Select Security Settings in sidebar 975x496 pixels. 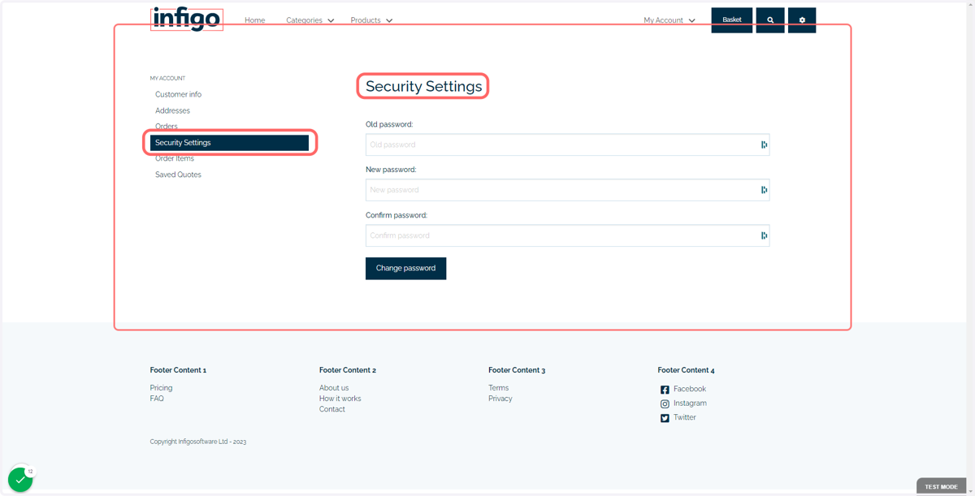tap(229, 143)
